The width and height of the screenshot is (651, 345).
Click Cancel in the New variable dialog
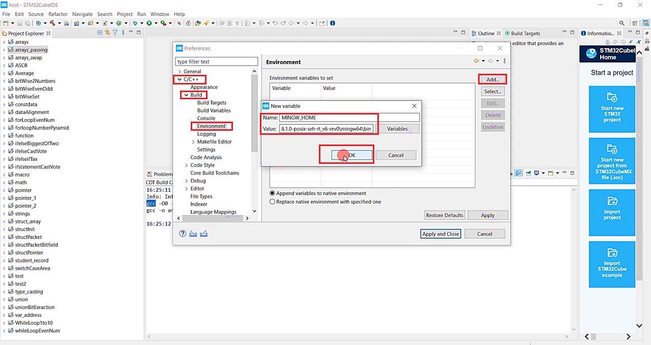pyautogui.click(x=396, y=155)
